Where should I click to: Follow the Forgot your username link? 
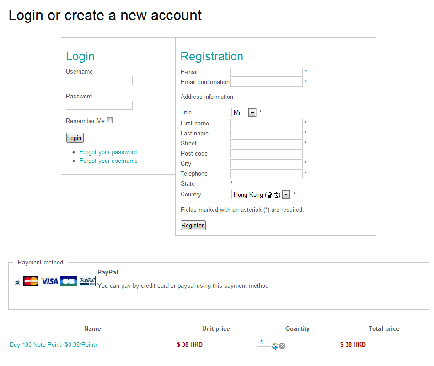pyautogui.click(x=108, y=161)
